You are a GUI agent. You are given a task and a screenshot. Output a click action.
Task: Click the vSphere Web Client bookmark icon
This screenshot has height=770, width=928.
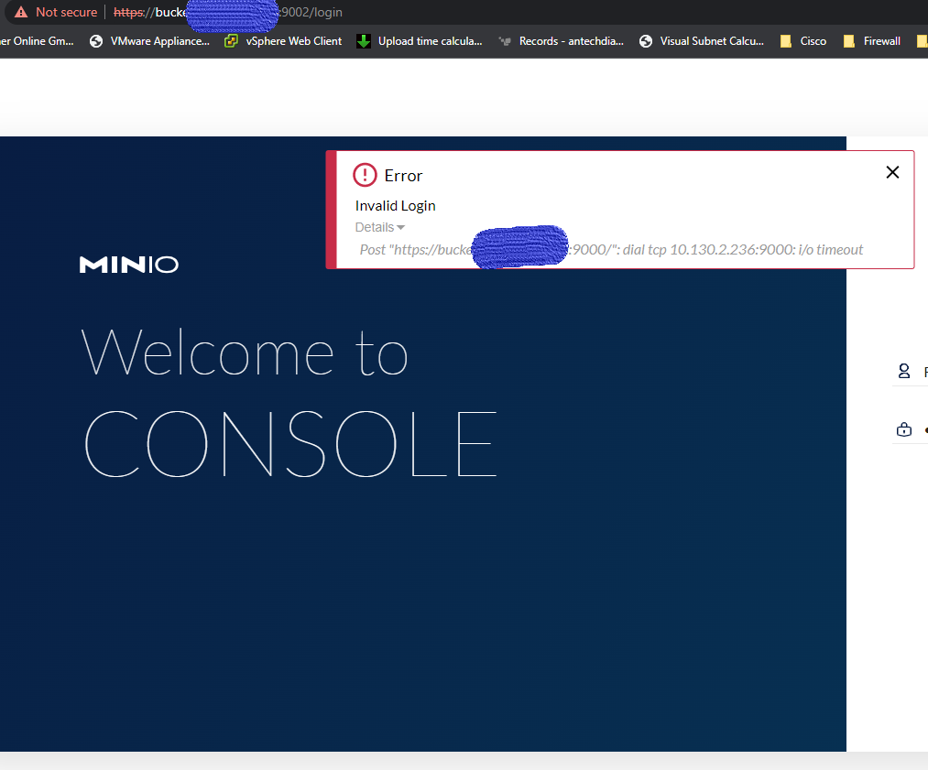click(x=232, y=41)
